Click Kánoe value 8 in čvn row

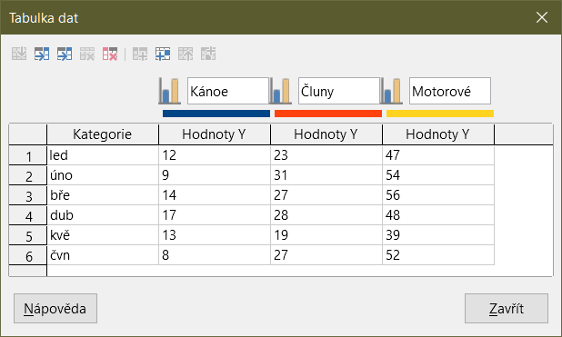click(215, 255)
